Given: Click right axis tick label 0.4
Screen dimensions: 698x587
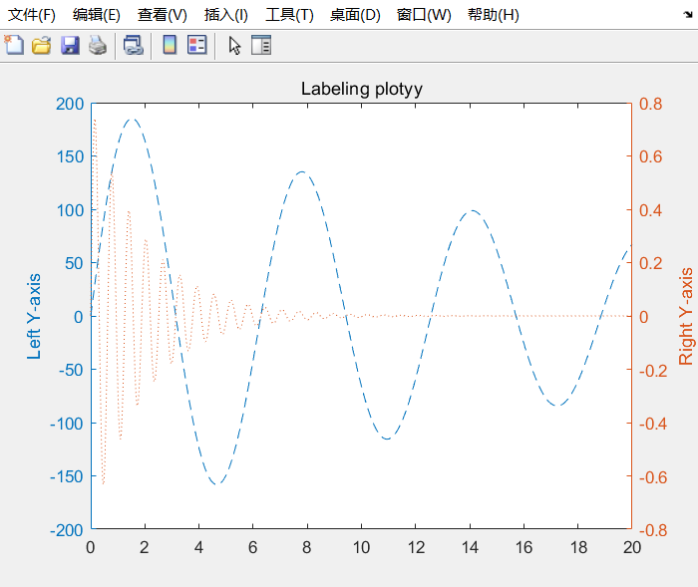Looking at the screenshot, I should click(650, 210).
